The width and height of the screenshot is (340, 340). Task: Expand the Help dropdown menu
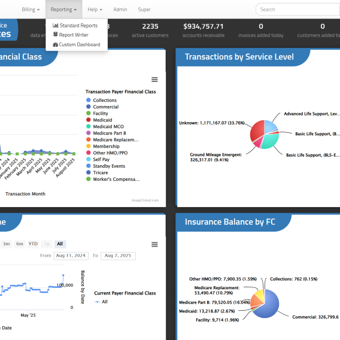95,10
